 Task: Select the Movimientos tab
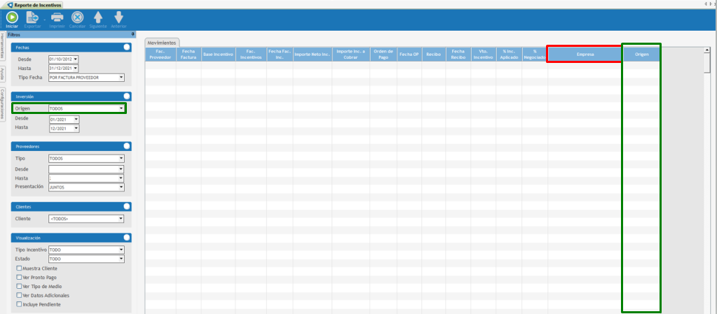(163, 42)
